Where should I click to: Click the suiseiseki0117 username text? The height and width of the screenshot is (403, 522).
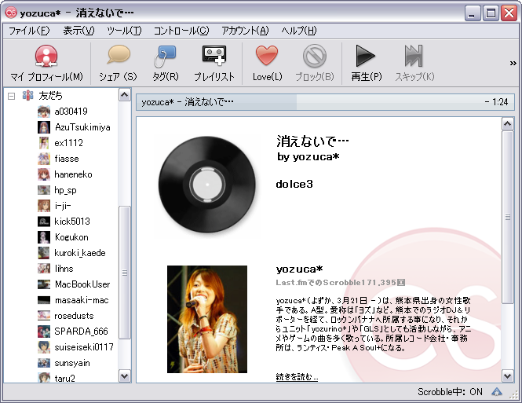84,347
